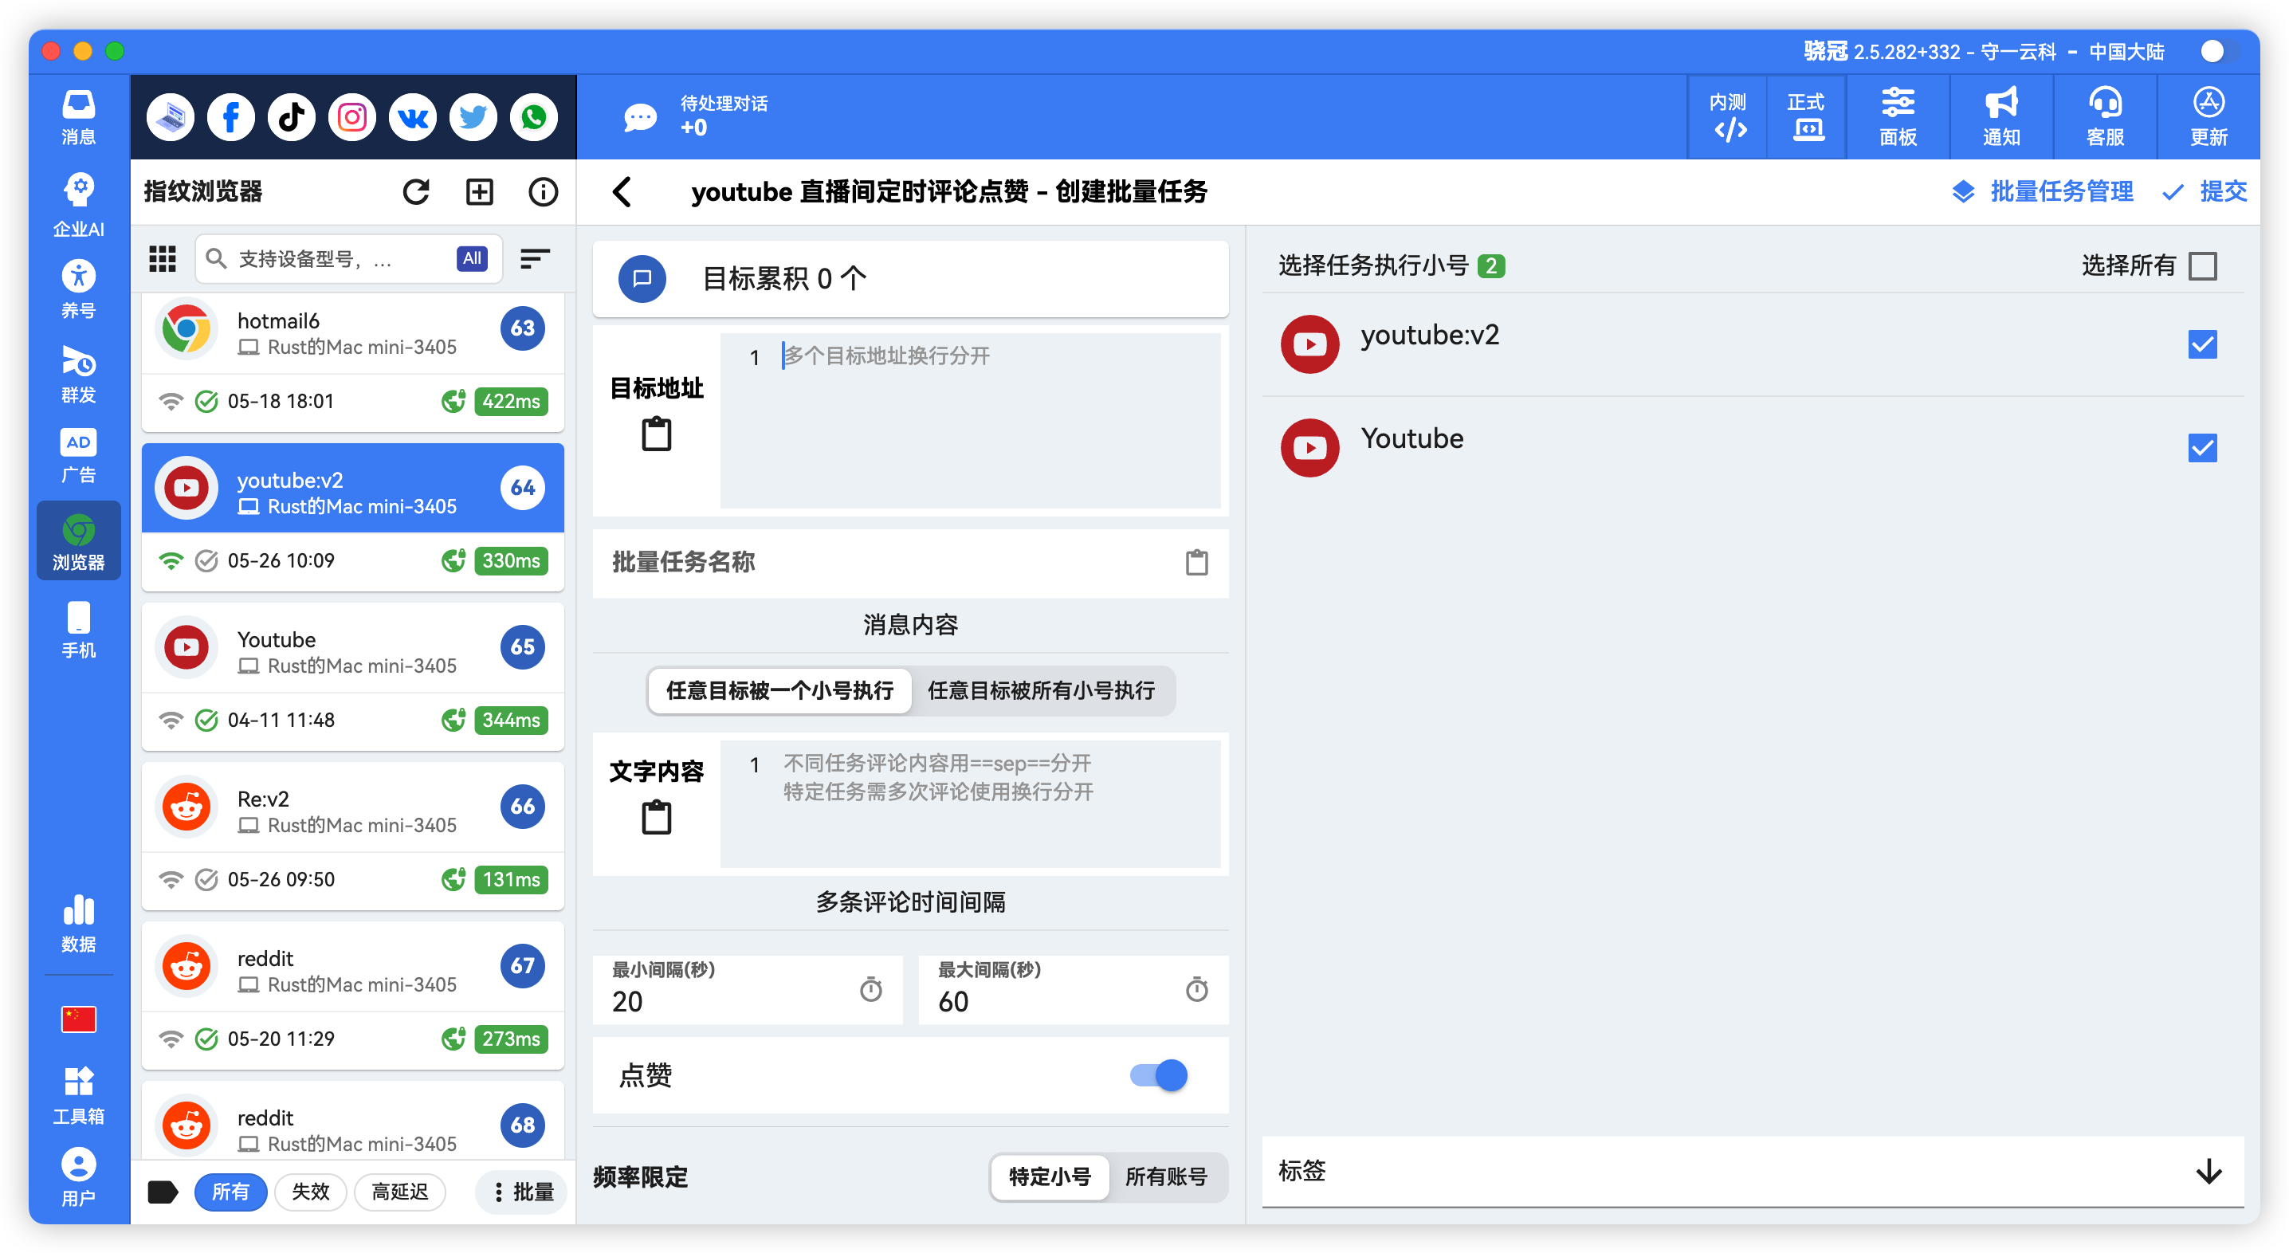Switch to the 失效 filter tab
Screen dimensions: 2289x1253
(311, 1192)
